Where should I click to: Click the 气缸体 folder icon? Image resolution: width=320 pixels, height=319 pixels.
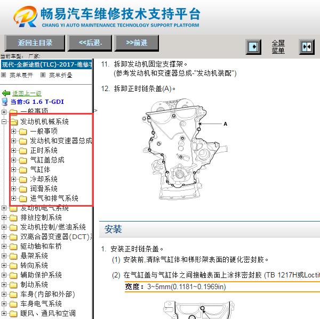(23, 170)
